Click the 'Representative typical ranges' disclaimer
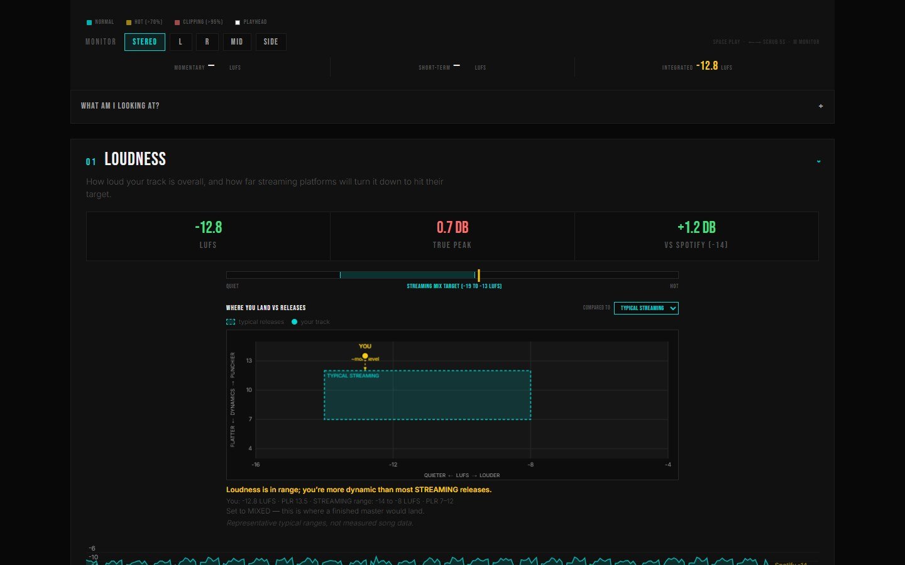 pos(320,523)
